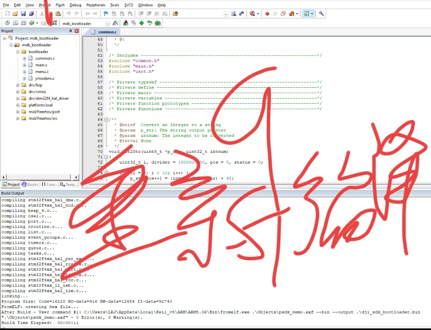Start the Build target command
This screenshot has height=330, width=431.
(x=16, y=23)
